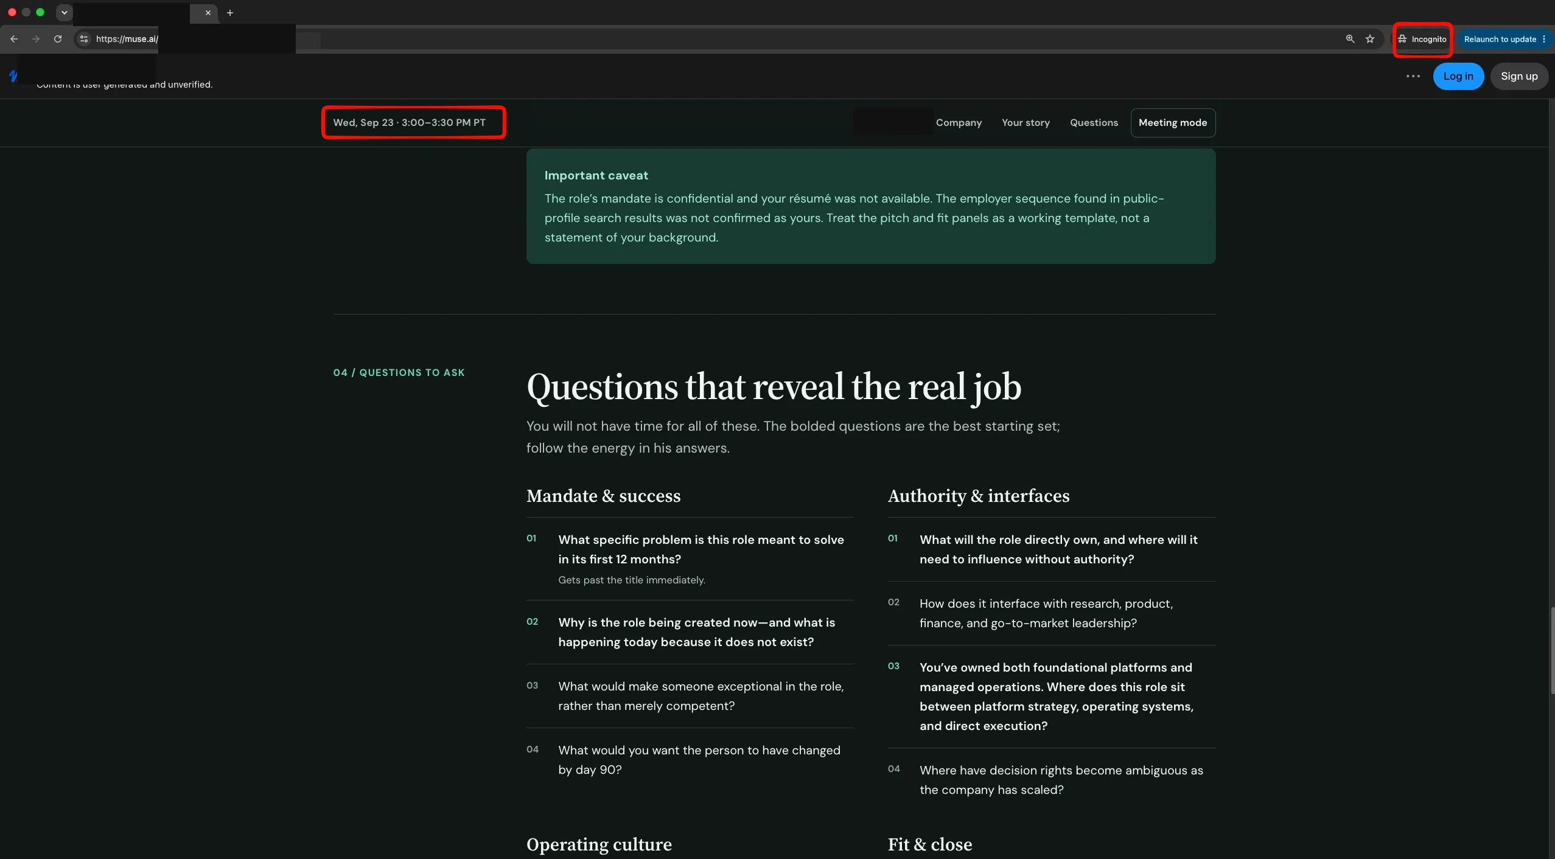Open a new tab with the plus button
Screen dimensions: 1555x859
point(230,13)
